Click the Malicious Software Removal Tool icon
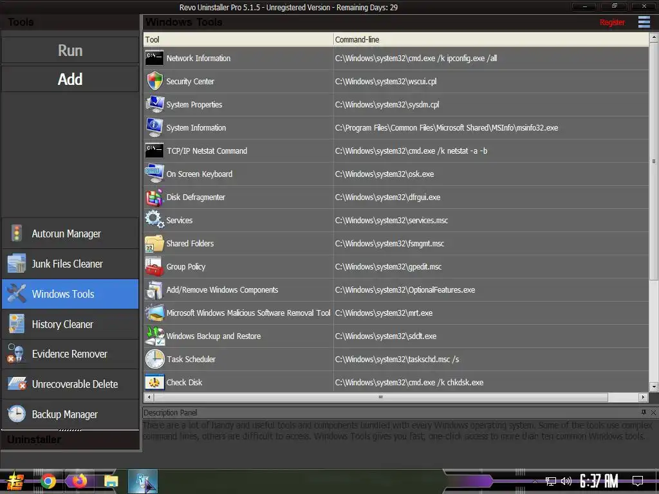The height and width of the screenshot is (494, 659). (154, 313)
